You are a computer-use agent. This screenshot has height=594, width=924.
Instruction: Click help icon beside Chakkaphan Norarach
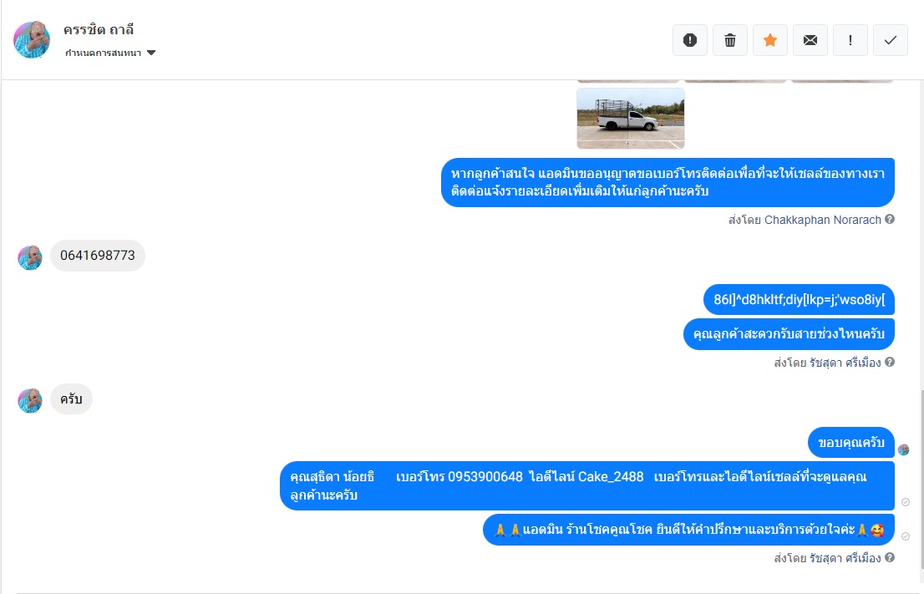point(890,219)
